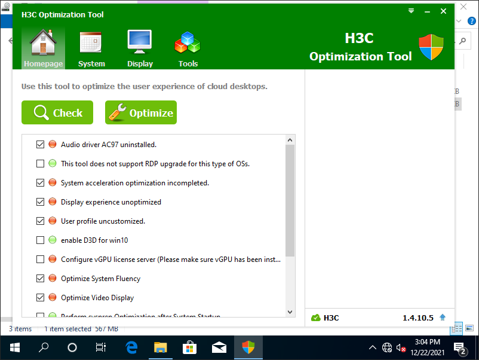
Task: Click the red status dot for Optimize System Fluency
Action: click(53, 278)
